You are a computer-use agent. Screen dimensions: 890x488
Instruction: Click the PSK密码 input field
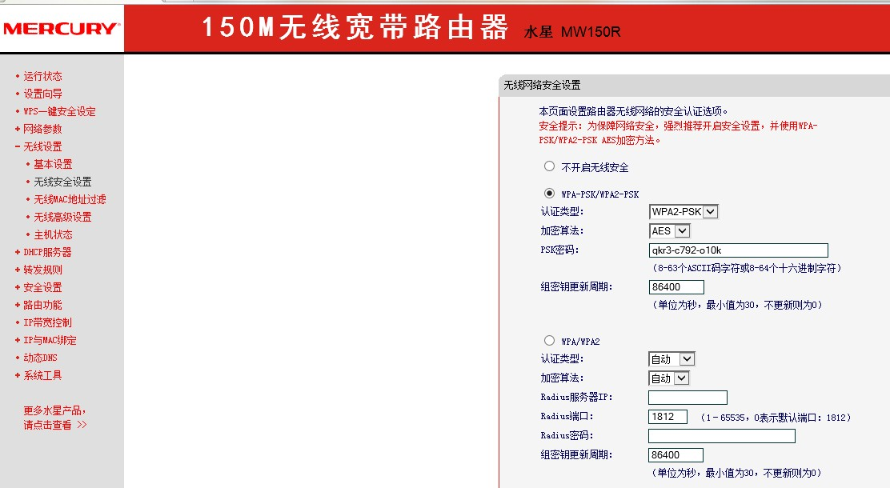(739, 250)
